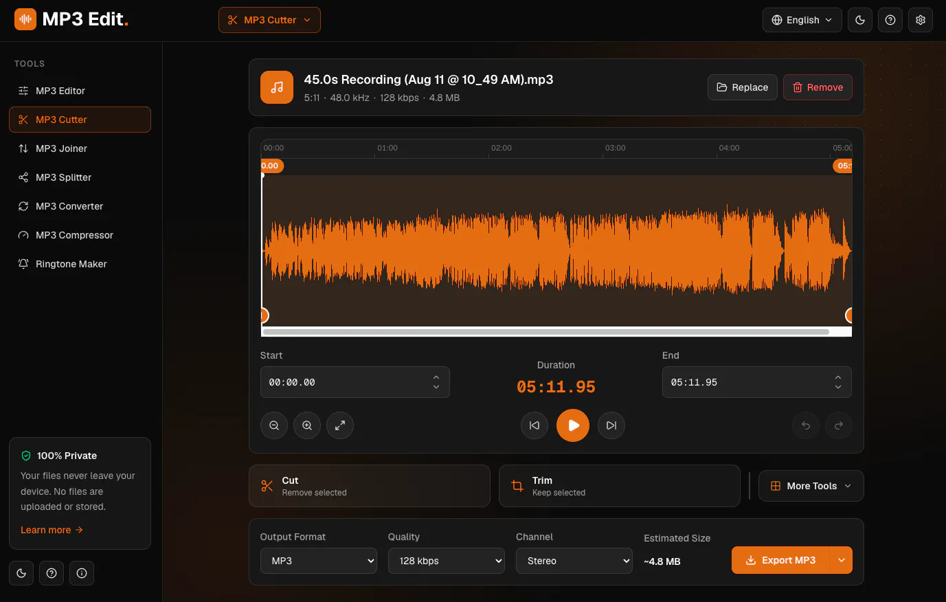The image size is (946, 602).
Task: Select MP3 Cutter in sidebar
Action: click(x=80, y=120)
